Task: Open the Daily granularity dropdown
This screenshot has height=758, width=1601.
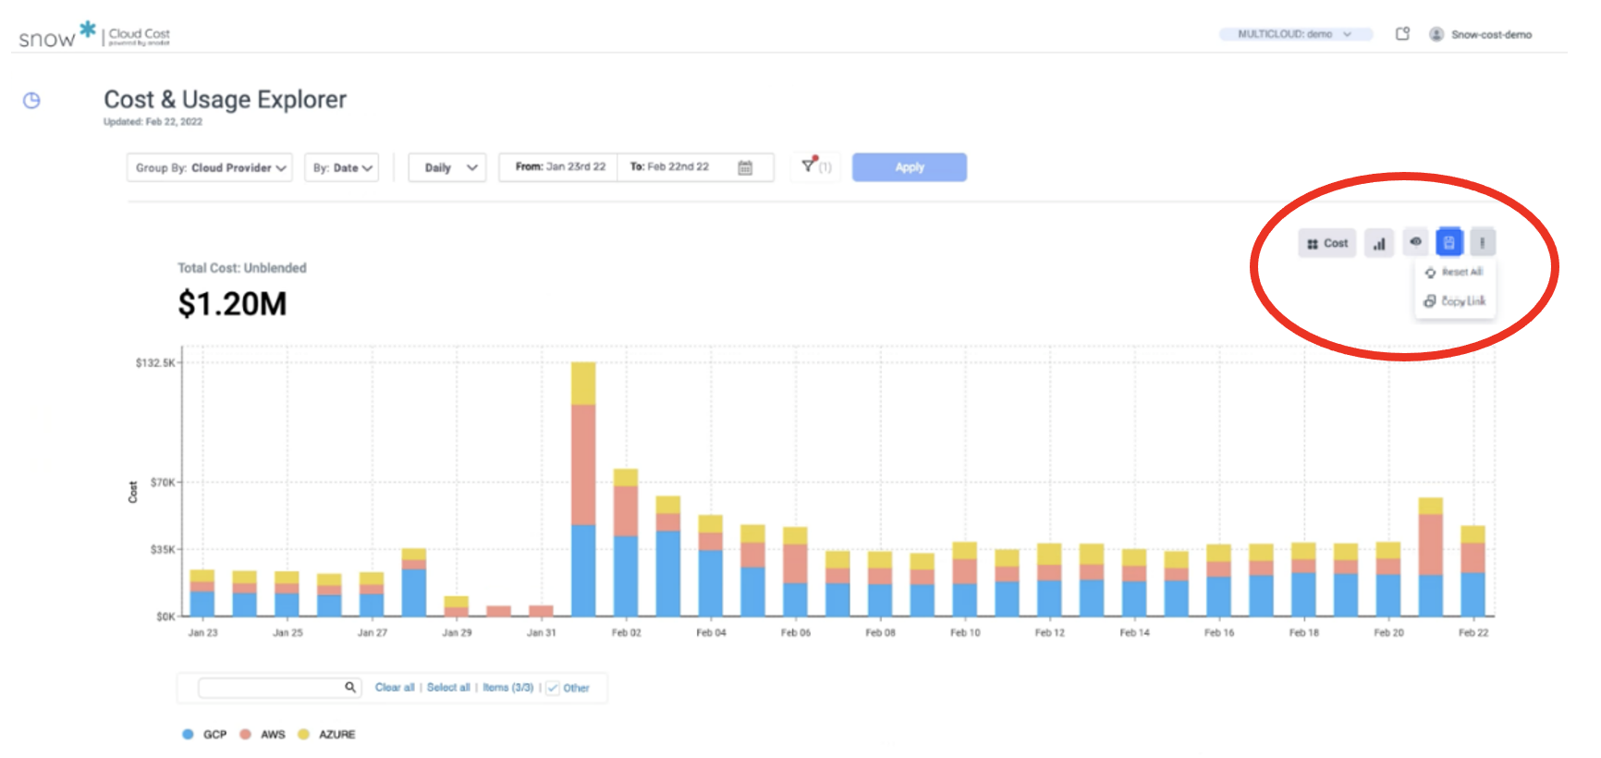Action: 447,167
